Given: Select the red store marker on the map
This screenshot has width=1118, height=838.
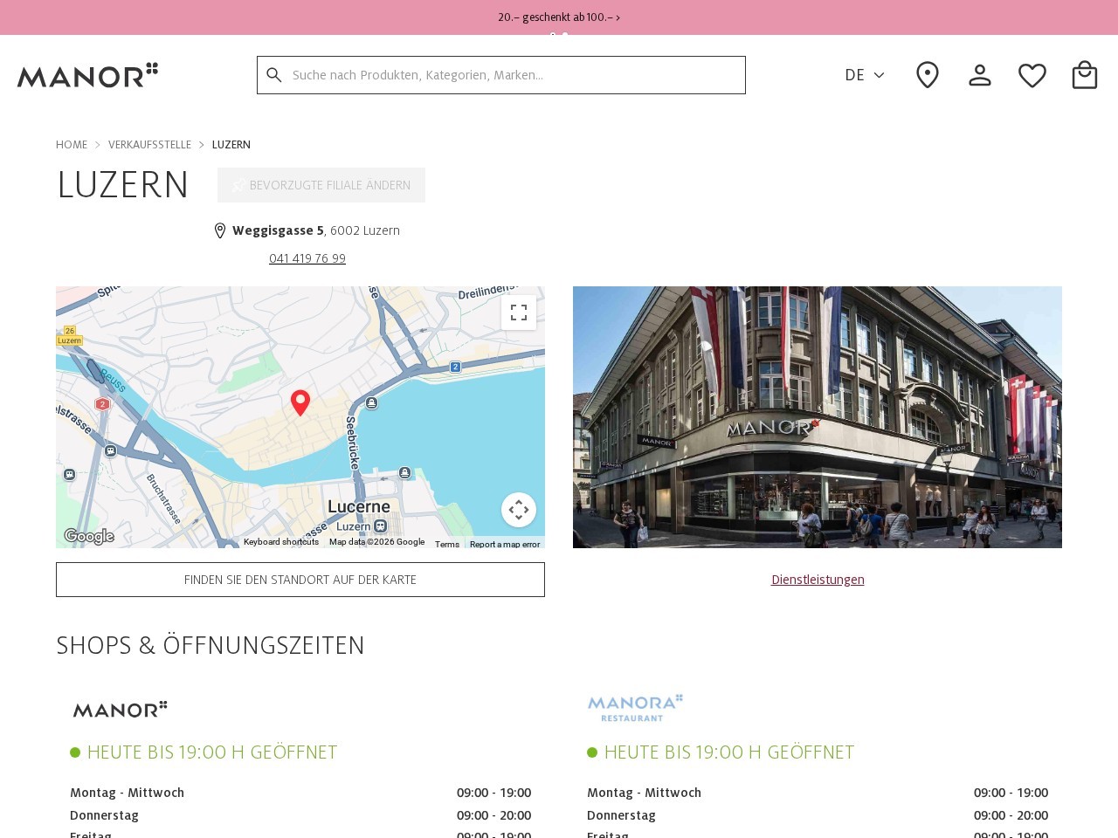Looking at the screenshot, I should (300, 402).
